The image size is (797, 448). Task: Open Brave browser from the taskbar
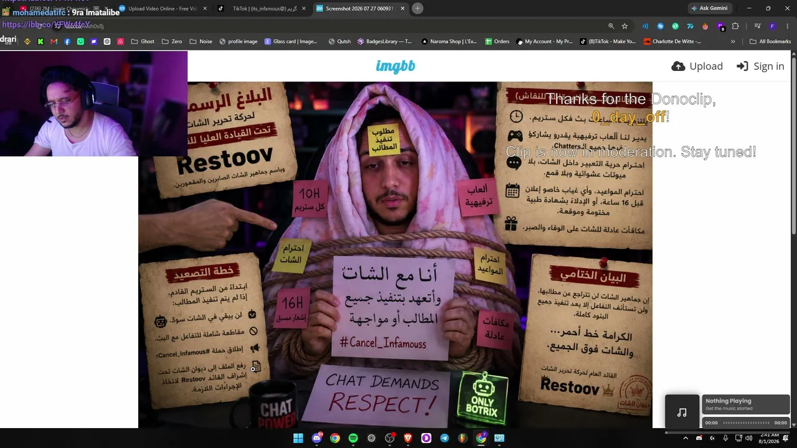pyautogui.click(x=408, y=438)
